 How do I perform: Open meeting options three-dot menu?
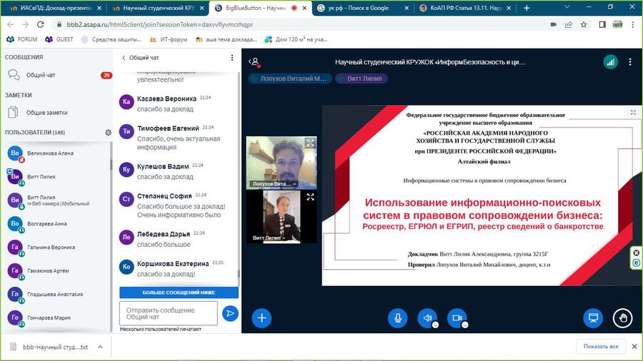pyautogui.click(x=630, y=62)
